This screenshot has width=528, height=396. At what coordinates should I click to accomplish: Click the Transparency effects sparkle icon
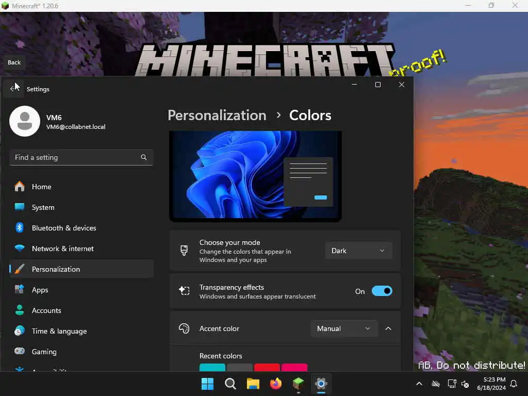[184, 291]
